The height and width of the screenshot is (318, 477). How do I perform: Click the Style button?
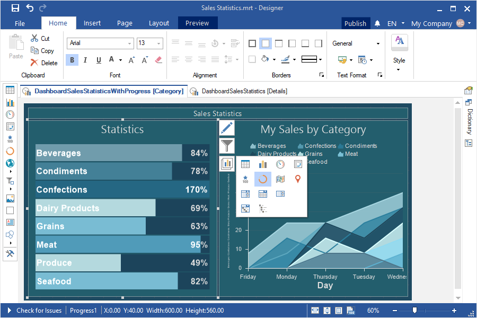(399, 49)
